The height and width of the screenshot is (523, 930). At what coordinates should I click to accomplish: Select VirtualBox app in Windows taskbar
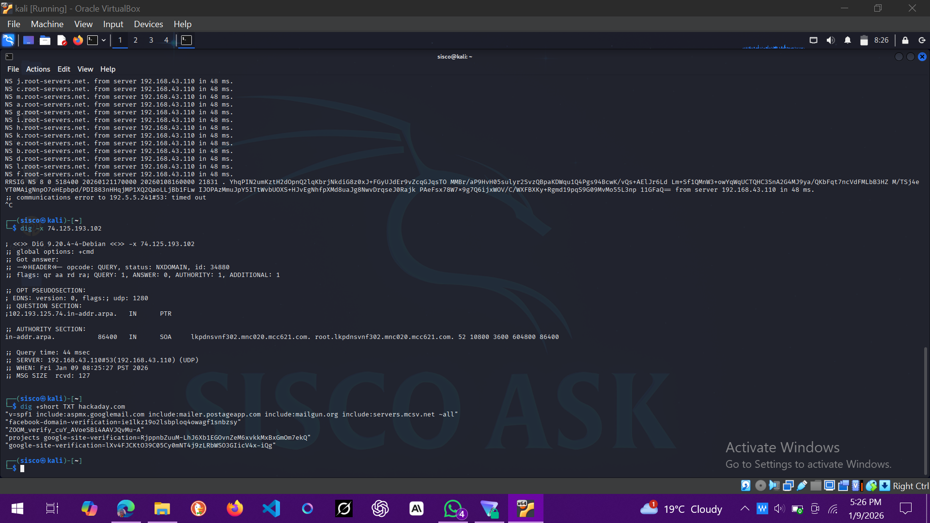click(x=526, y=508)
